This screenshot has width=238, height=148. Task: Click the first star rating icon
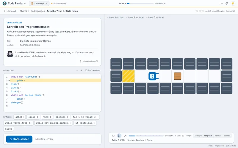[197, 11]
